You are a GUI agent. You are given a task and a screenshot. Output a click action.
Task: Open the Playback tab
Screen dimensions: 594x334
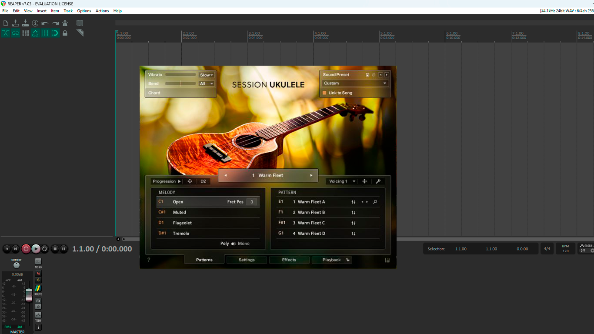[332, 260]
